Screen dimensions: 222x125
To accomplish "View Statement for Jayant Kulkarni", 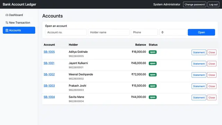I will click(x=199, y=64).
